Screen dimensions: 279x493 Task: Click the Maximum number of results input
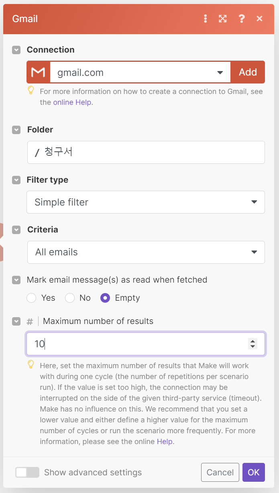point(146,344)
